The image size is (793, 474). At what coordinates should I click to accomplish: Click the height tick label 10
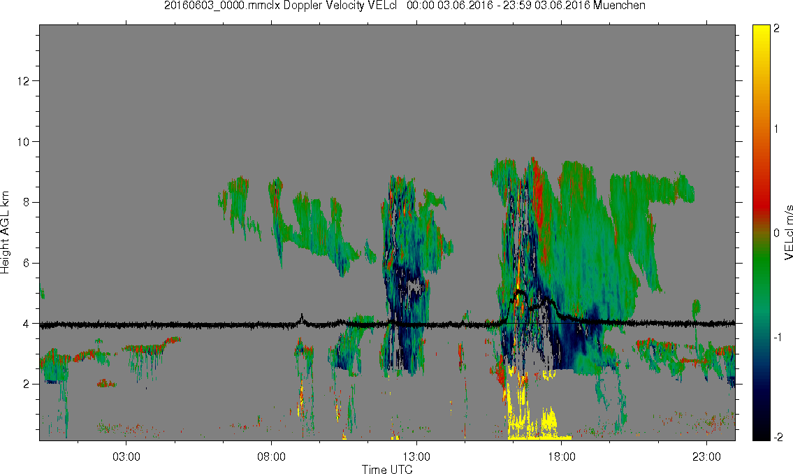pyautogui.click(x=23, y=142)
